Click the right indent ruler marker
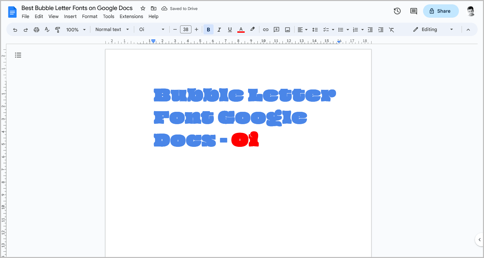Image resolution: width=484 pixels, height=258 pixels. pos(339,42)
